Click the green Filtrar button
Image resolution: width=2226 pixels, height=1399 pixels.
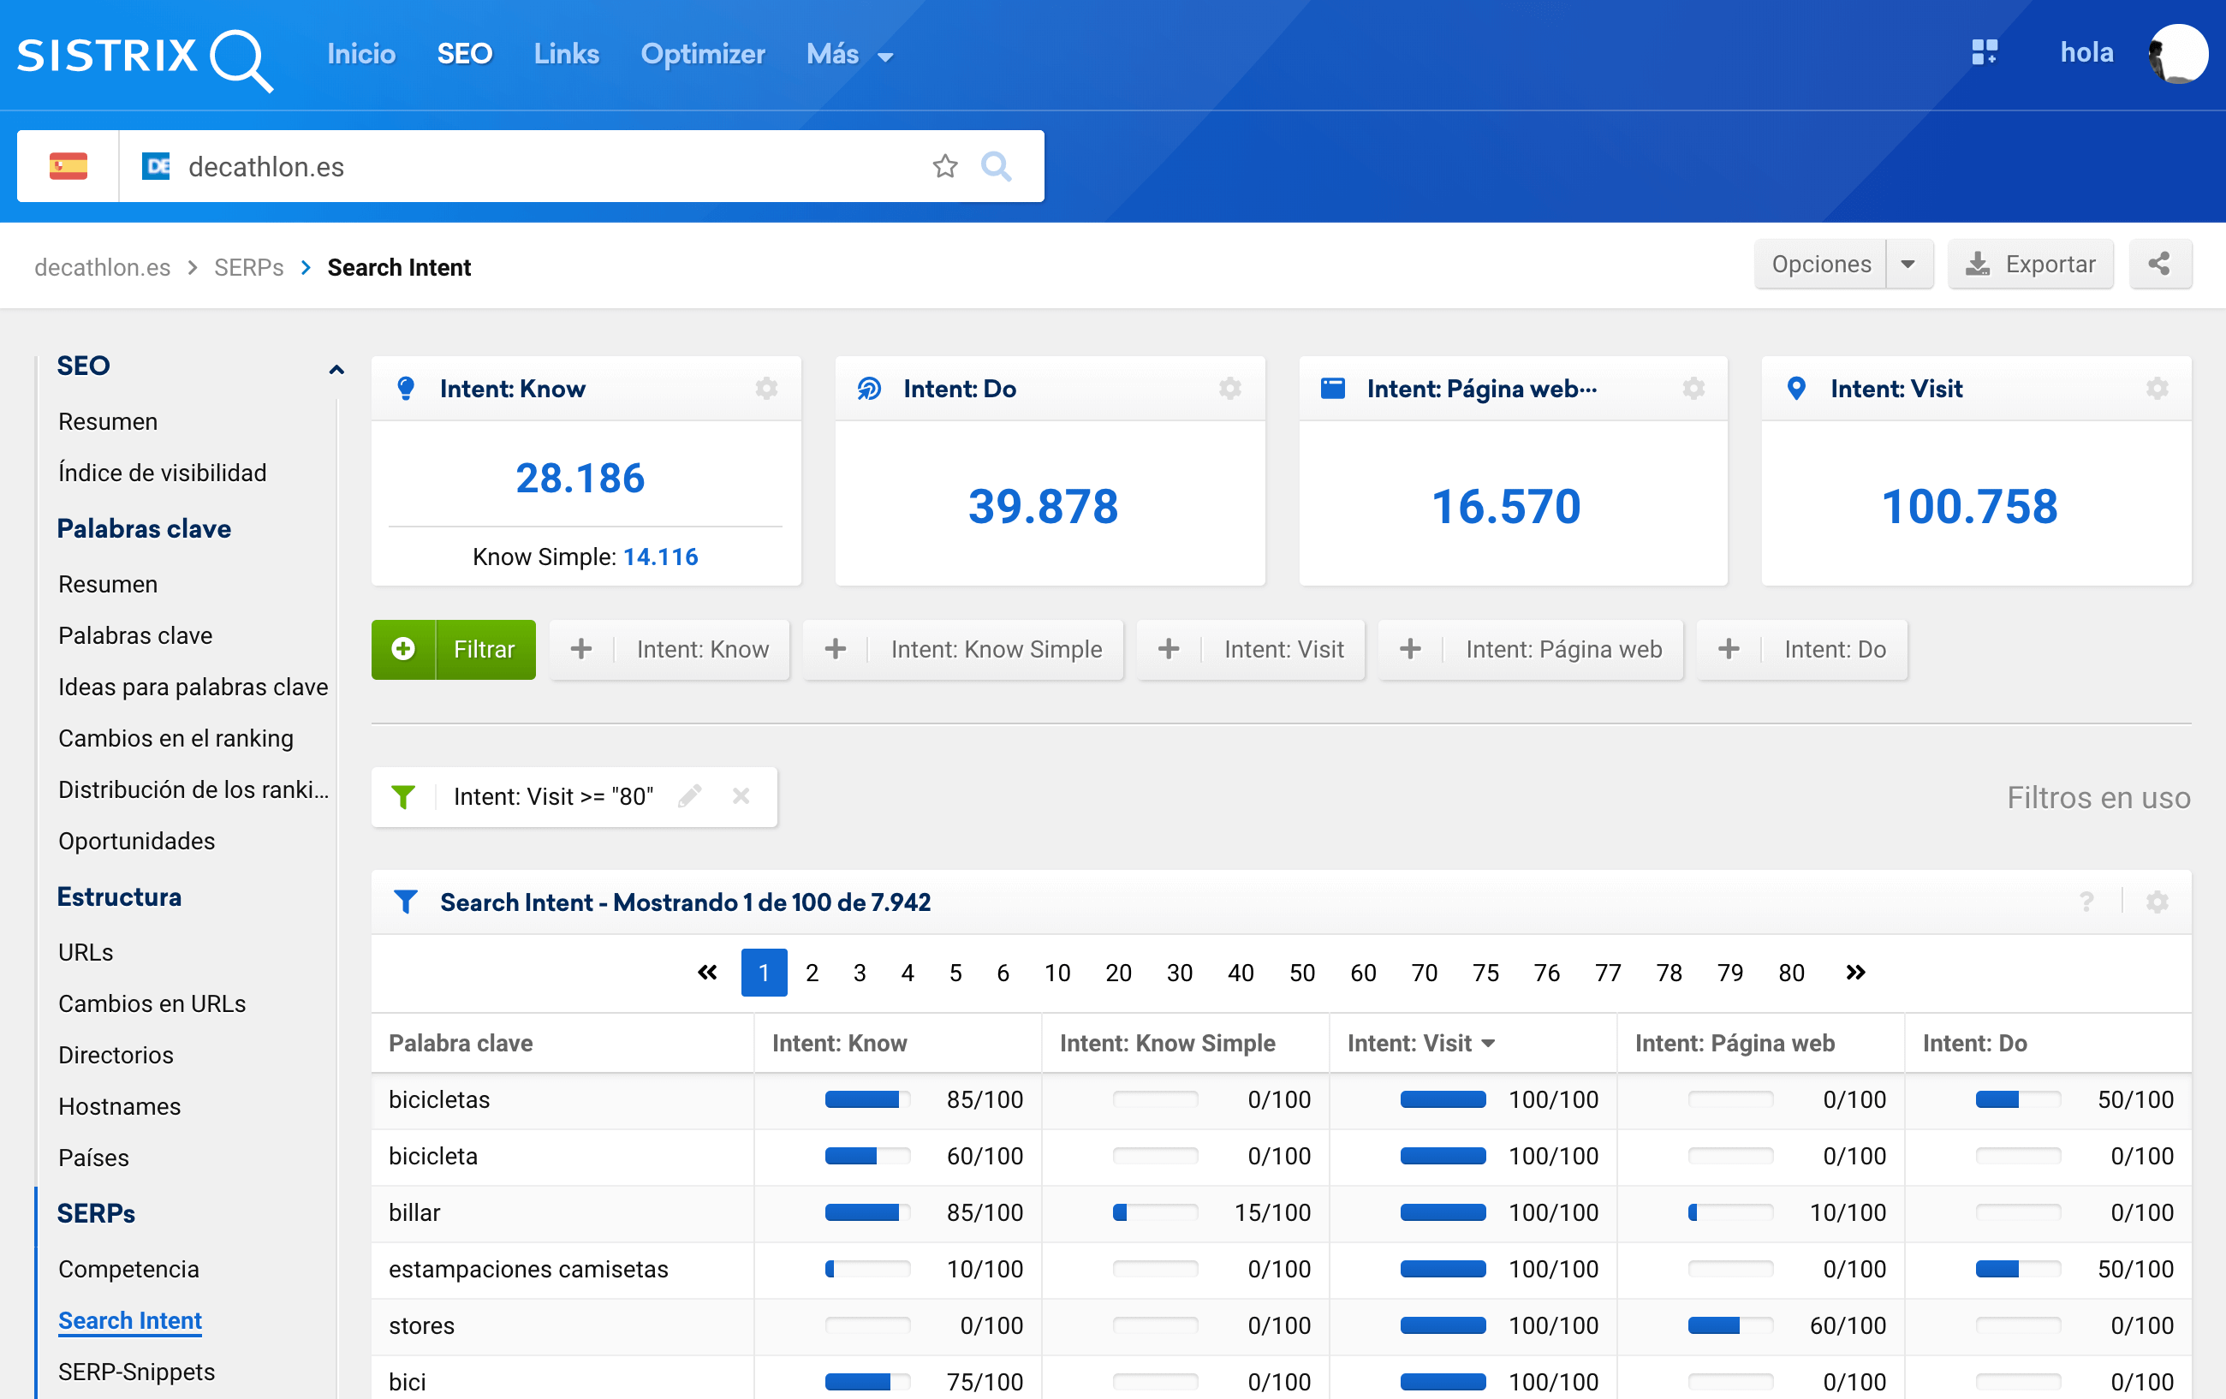tap(453, 649)
